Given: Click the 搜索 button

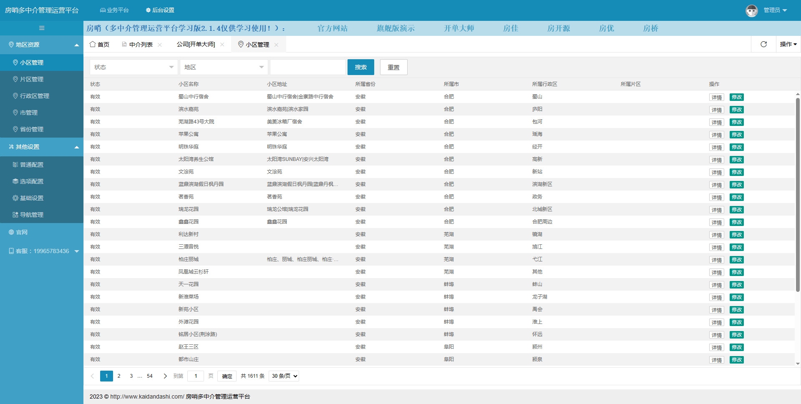Looking at the screenshot, I should 360,67.
